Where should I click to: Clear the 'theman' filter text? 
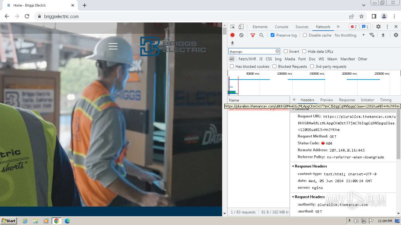[x=277, y=51]
